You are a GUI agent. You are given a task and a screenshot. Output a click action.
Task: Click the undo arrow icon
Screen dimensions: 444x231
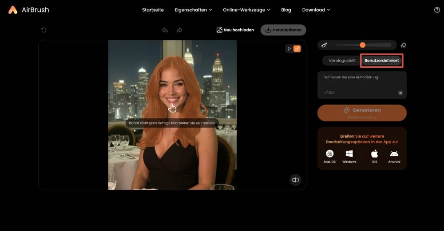[165, 30]
